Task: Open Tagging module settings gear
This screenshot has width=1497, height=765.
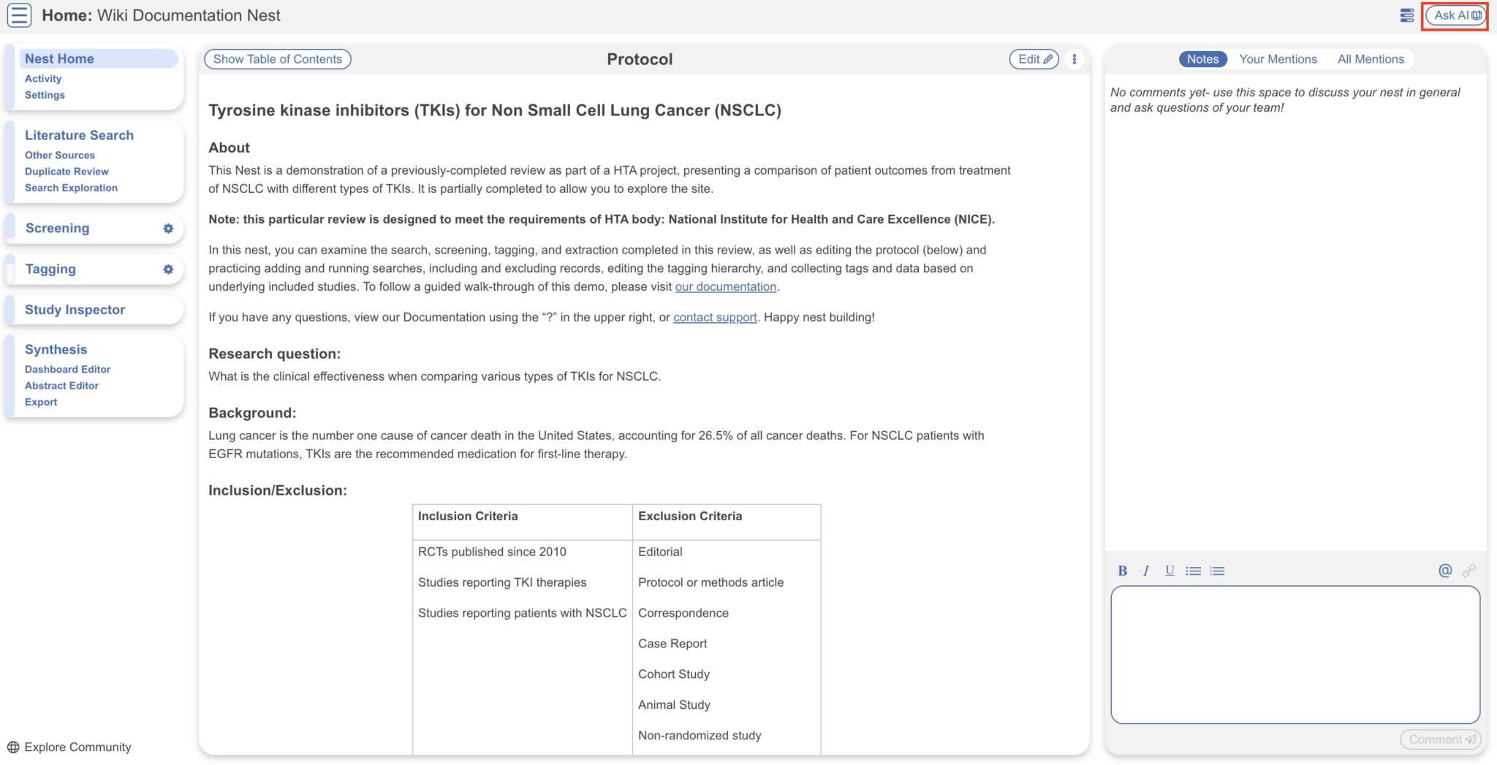Action: (x=168, y=269)
